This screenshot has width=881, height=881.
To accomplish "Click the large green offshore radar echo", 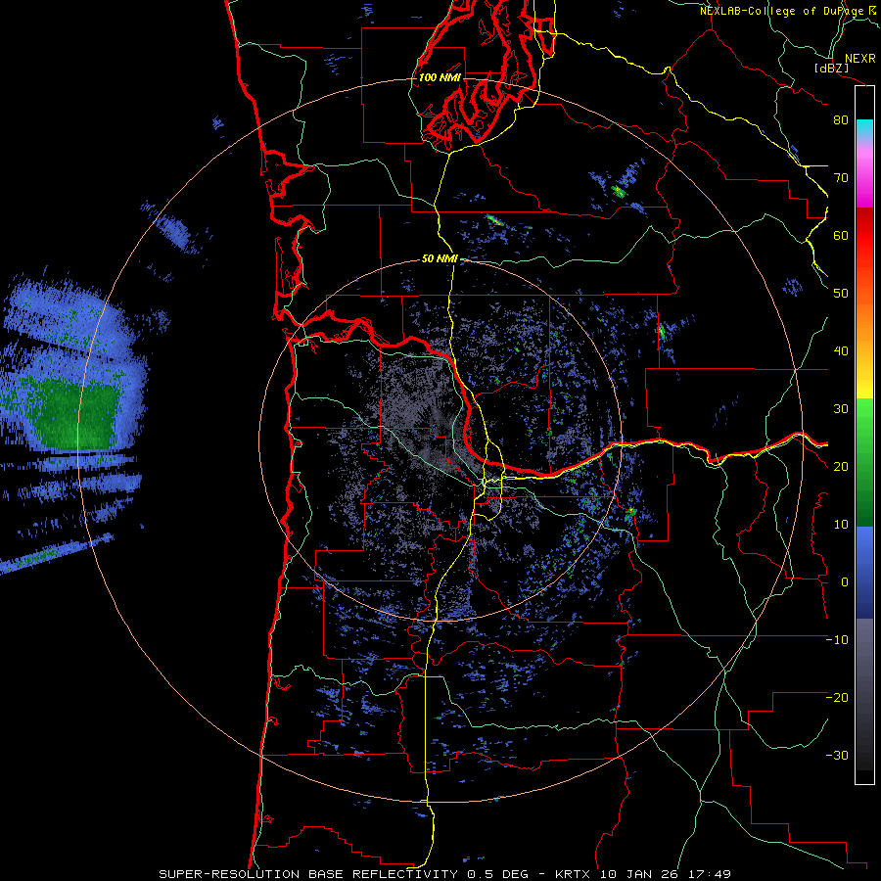I will tap(75, 416).
